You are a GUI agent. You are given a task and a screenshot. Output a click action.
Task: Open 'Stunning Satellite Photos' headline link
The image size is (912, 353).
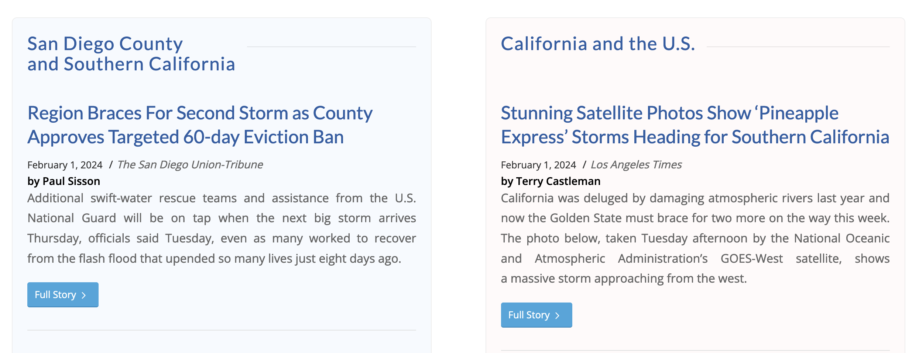tap(695, 125)
